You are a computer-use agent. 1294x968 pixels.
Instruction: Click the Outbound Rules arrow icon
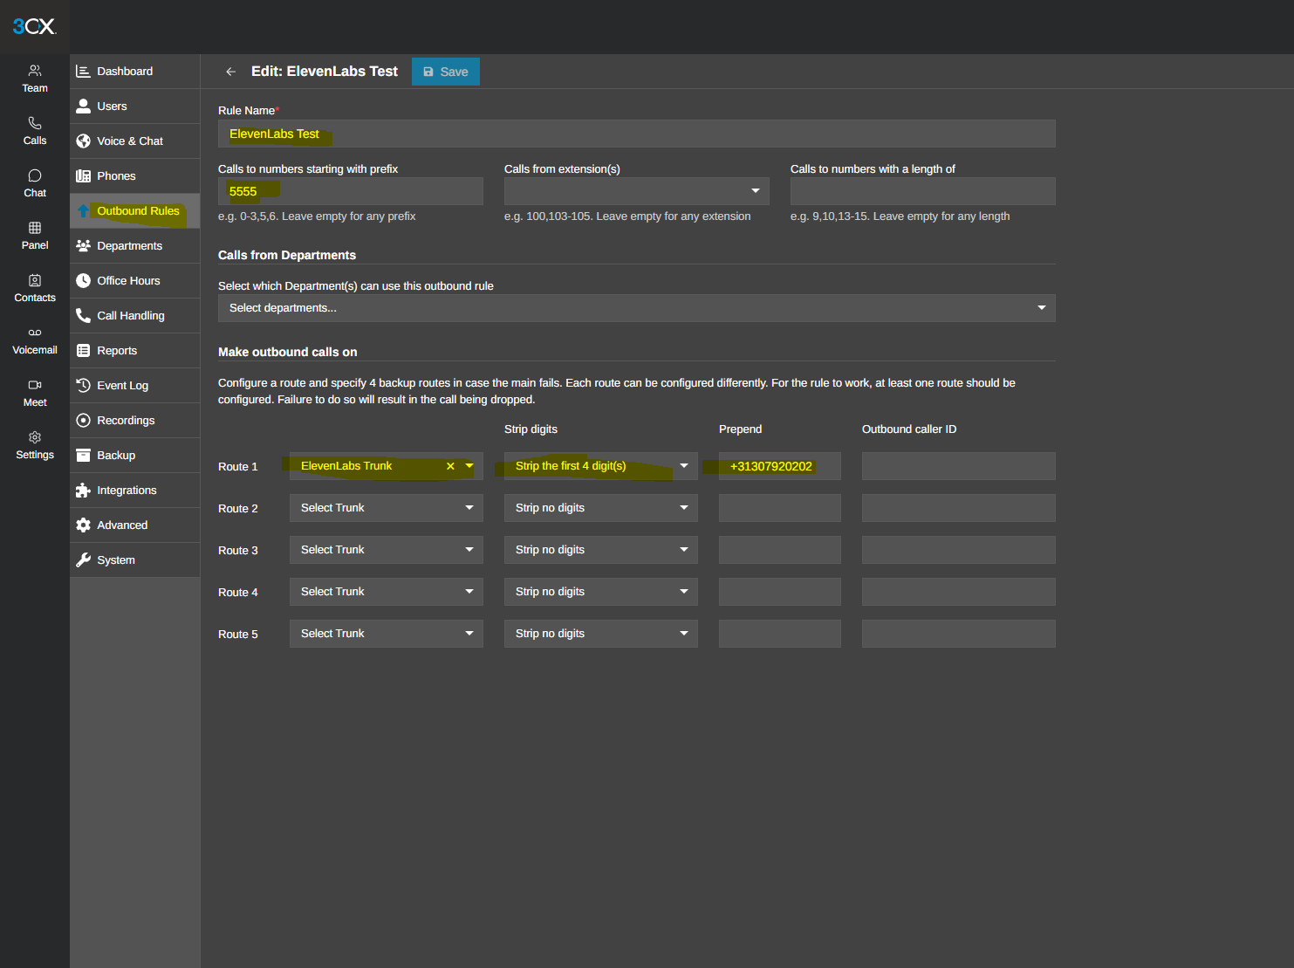click(x=83, y=211)
